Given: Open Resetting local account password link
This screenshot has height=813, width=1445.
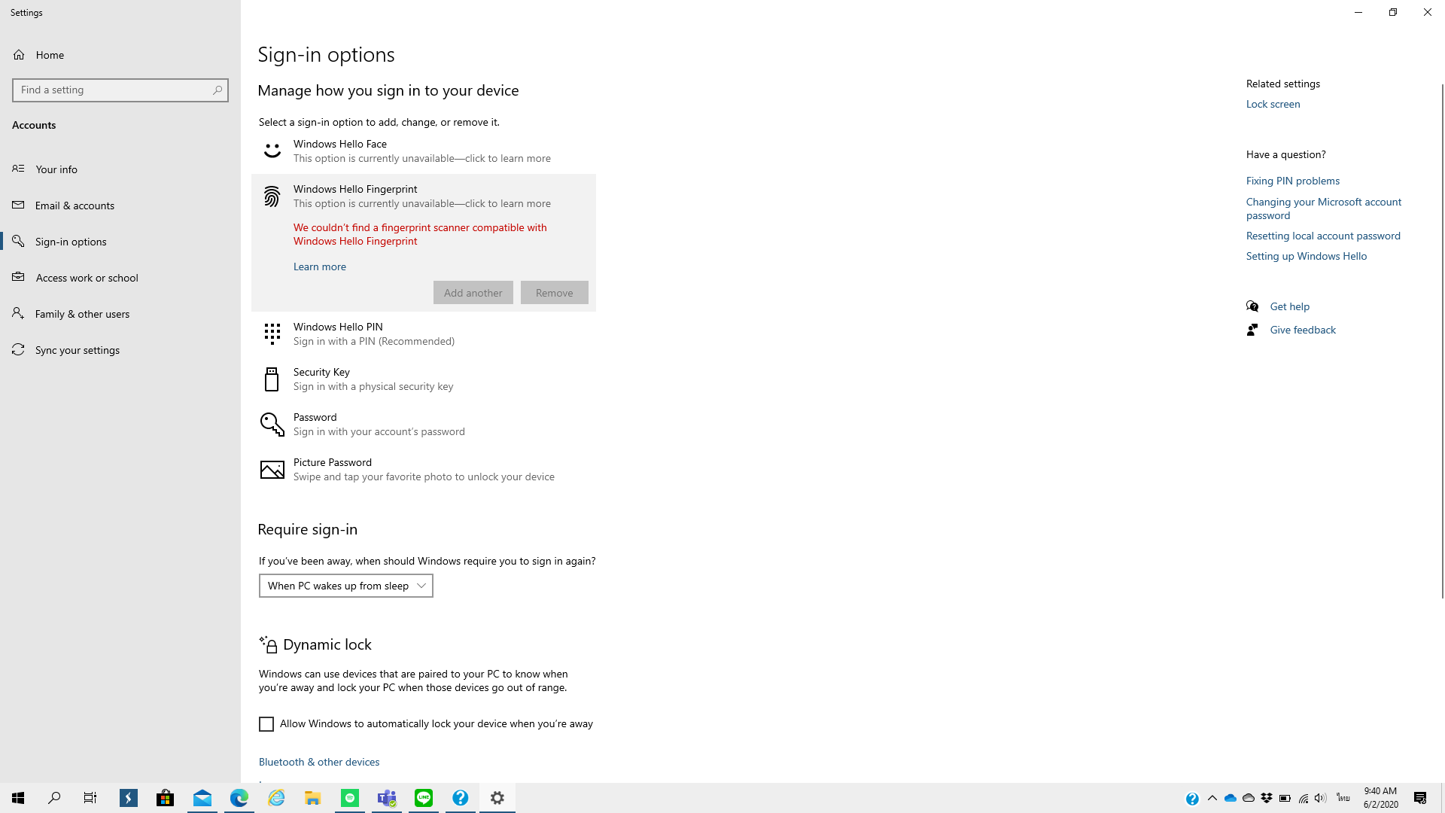Looking at the screenshot, I should coord(1323,236).
